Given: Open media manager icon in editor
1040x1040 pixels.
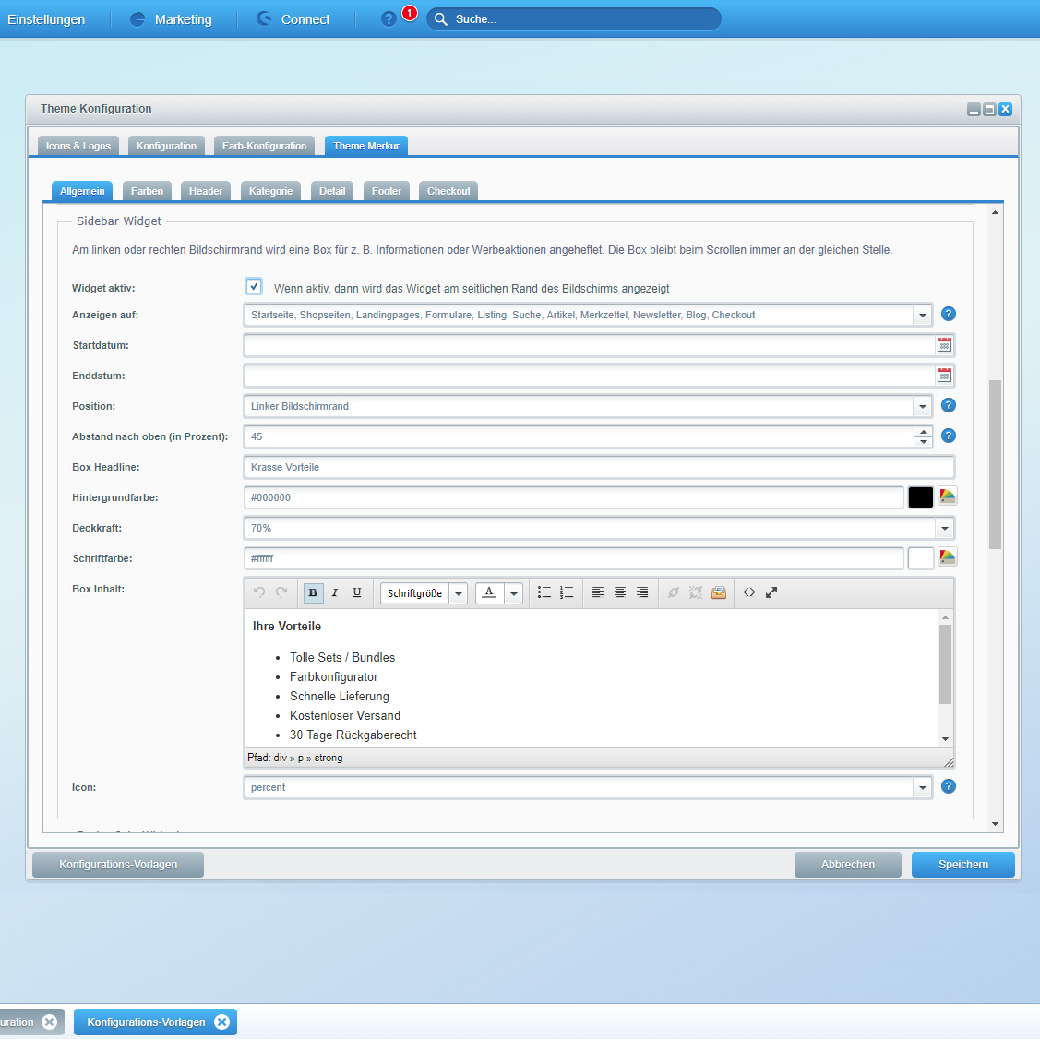Looking at the screenshot, I should point(719,593).
